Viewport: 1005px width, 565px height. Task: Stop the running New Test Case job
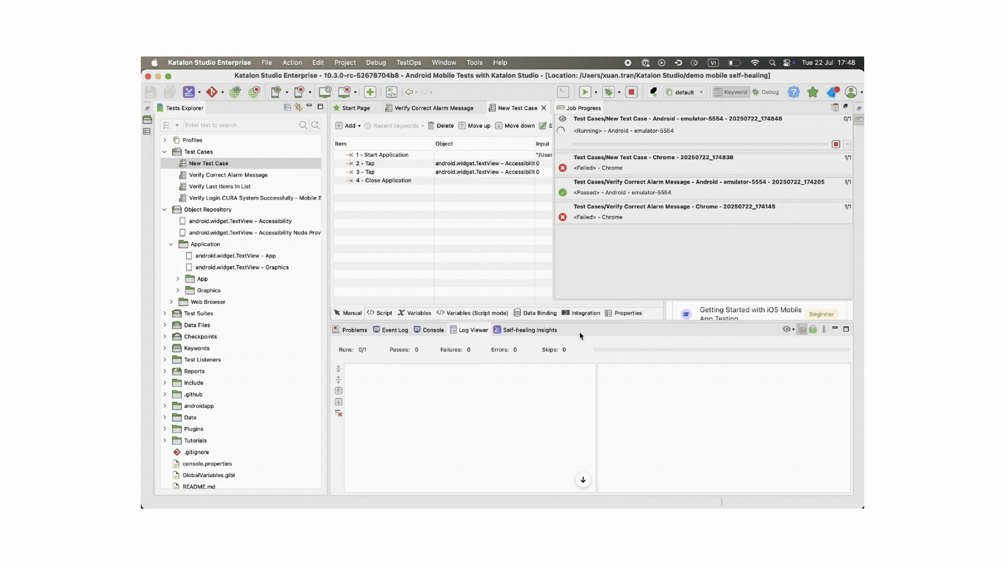click(x=836, y=144)
